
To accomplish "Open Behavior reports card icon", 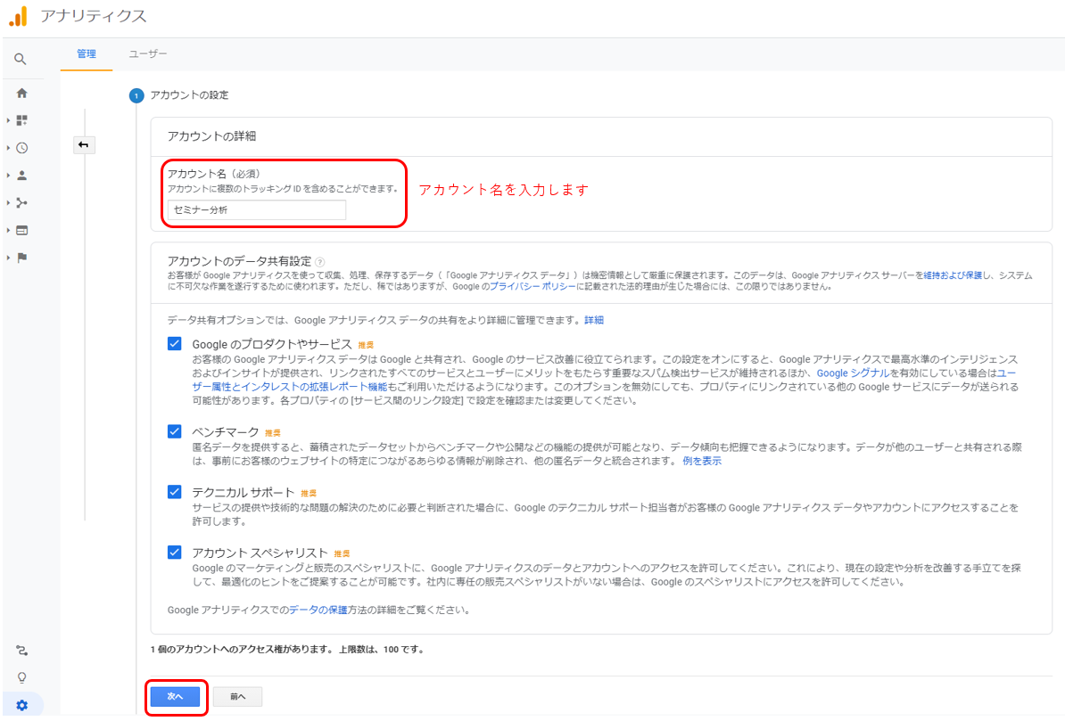I will click(x=21, y=230).
